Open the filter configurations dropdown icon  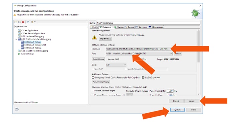pos(33,22)
